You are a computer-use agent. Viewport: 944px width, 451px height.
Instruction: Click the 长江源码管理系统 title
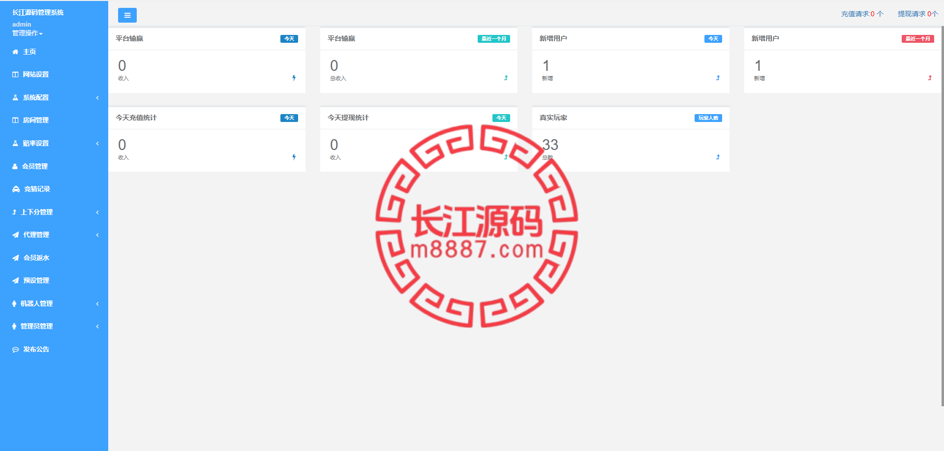coord(38,12)
